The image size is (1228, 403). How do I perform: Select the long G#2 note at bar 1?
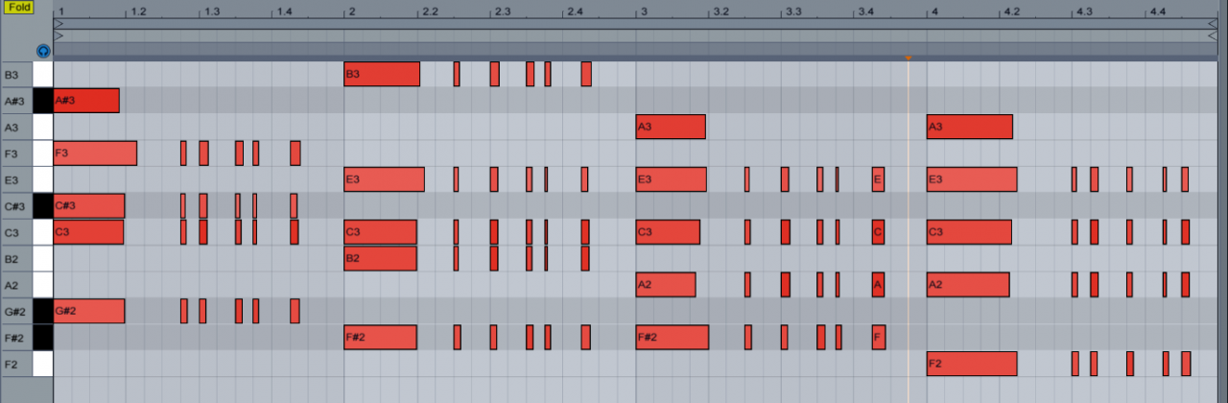coord(89,311)
